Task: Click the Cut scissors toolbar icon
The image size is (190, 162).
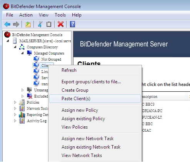Action: pos(40,24)
